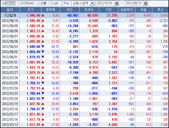This screenshot has width=169, height=128.
Task: Click the period total individual -60,962
Action: click(72, 15)
